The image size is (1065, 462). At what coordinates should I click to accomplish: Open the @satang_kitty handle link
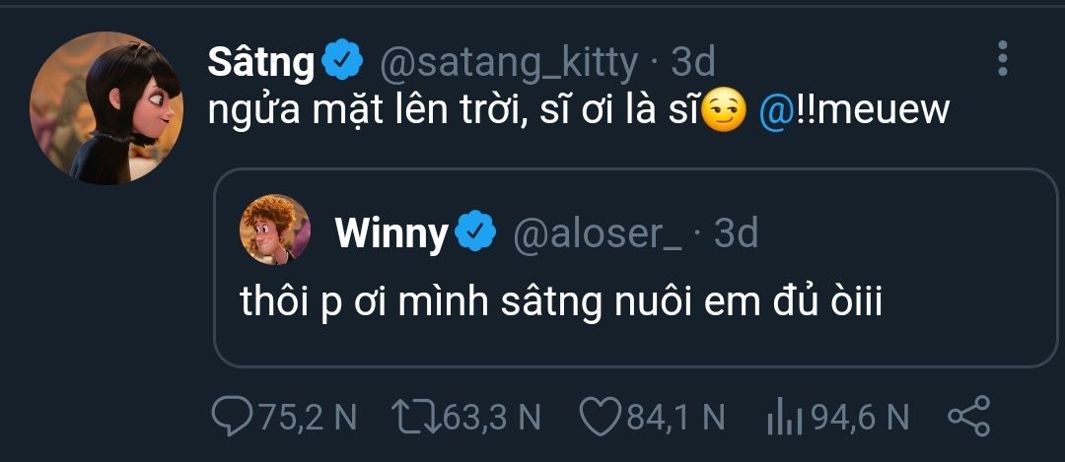(x=509, y=63)
